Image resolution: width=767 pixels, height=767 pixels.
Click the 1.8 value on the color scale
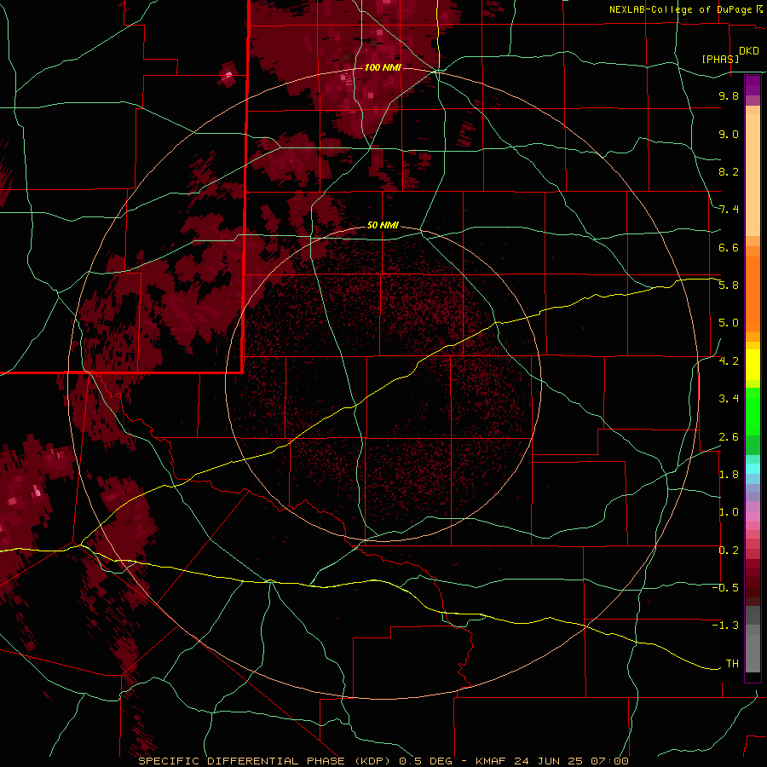(729, 475)
